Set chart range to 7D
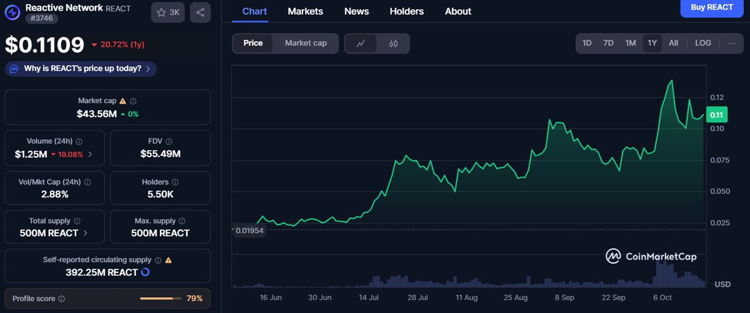This screenshot has width=750, height=313. pos(608,43)
